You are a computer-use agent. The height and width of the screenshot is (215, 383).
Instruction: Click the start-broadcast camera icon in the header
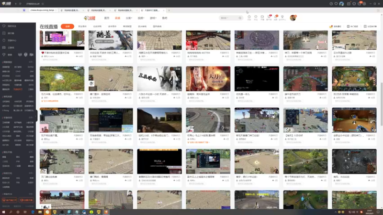click(262, 17)
